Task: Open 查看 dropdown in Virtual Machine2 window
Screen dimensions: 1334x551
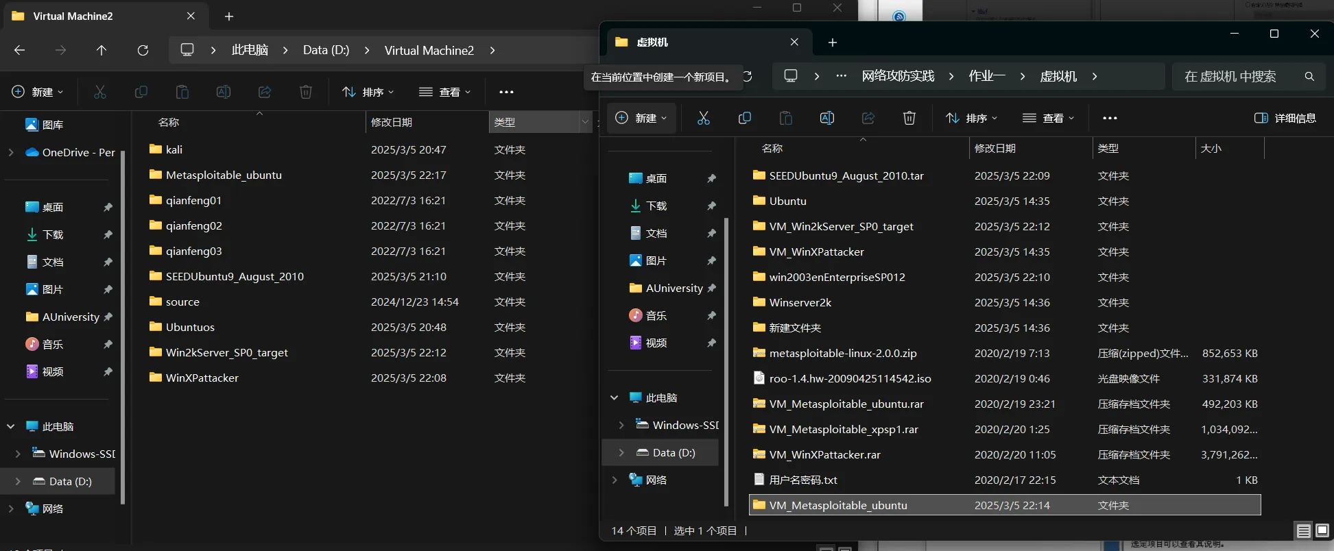Action: [444, 92]
